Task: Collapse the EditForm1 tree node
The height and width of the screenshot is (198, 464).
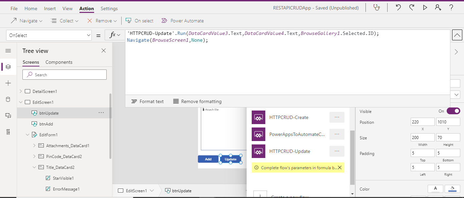Action: [x=28, y=135]
